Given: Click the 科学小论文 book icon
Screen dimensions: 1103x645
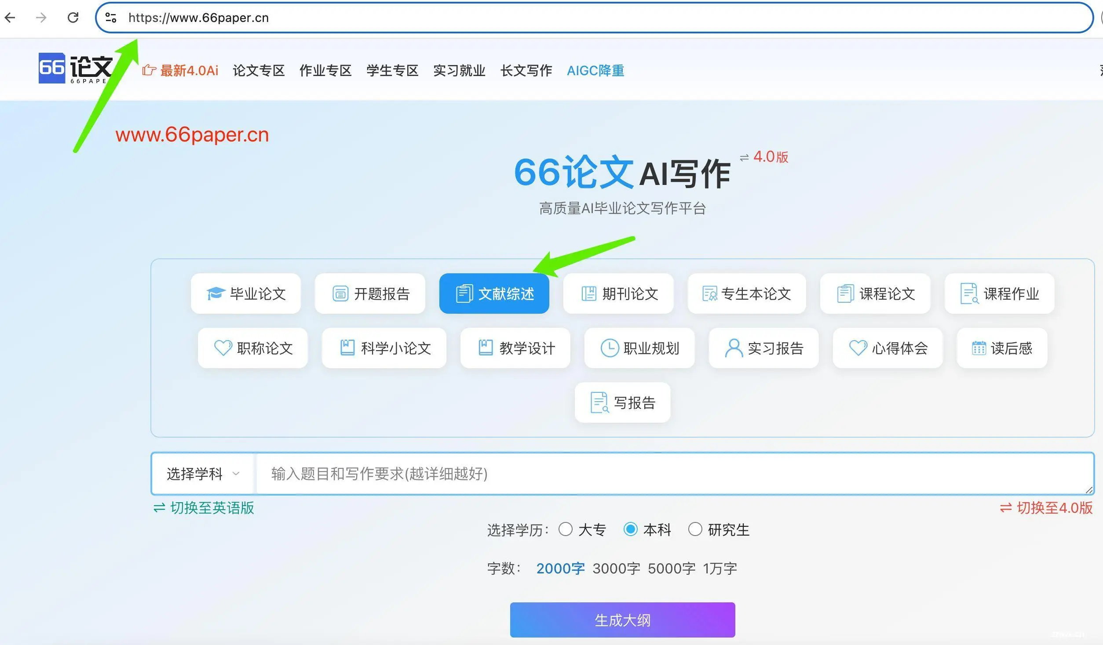Looking at the screenshot, I should pos(347,348).
